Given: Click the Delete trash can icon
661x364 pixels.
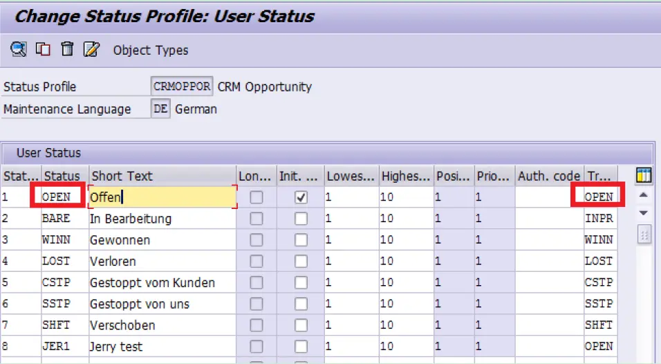Looking at the screenshot, I should (x=67, y=49).
